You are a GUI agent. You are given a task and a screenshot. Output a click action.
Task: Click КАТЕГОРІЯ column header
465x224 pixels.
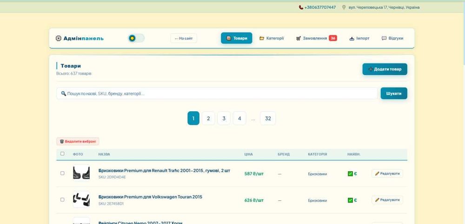[317, 154]
